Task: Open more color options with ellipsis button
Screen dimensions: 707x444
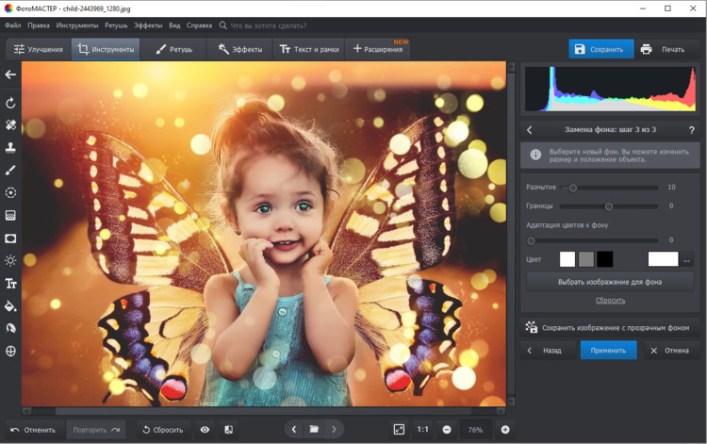Action: point(687,259)
